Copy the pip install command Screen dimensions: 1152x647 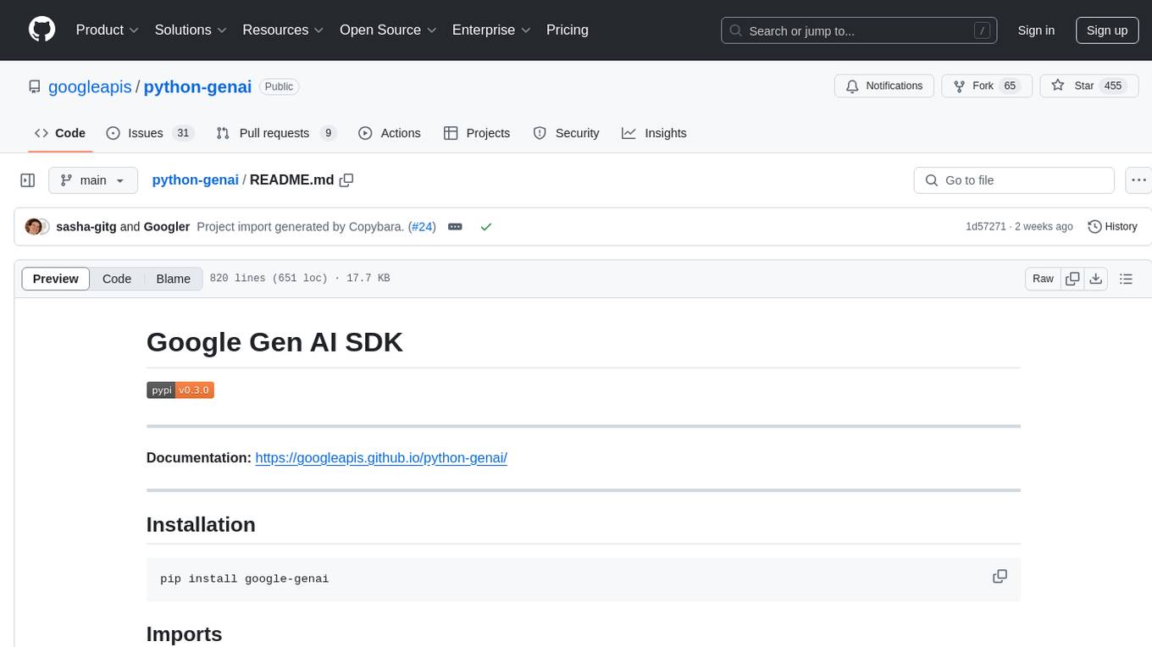pos(1000,577)
